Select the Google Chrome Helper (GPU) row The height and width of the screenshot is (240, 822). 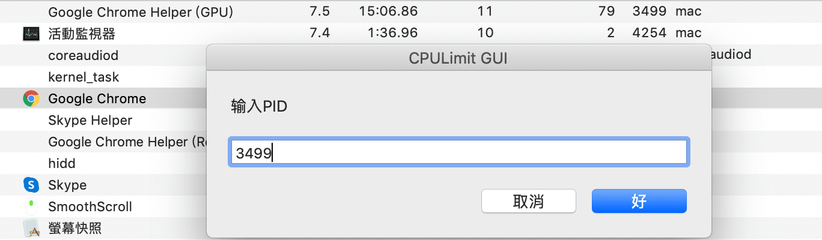pyautogui.click(x=411, y=11)
